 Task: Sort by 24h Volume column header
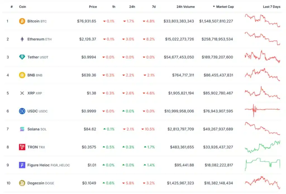[x=185, y=7]
